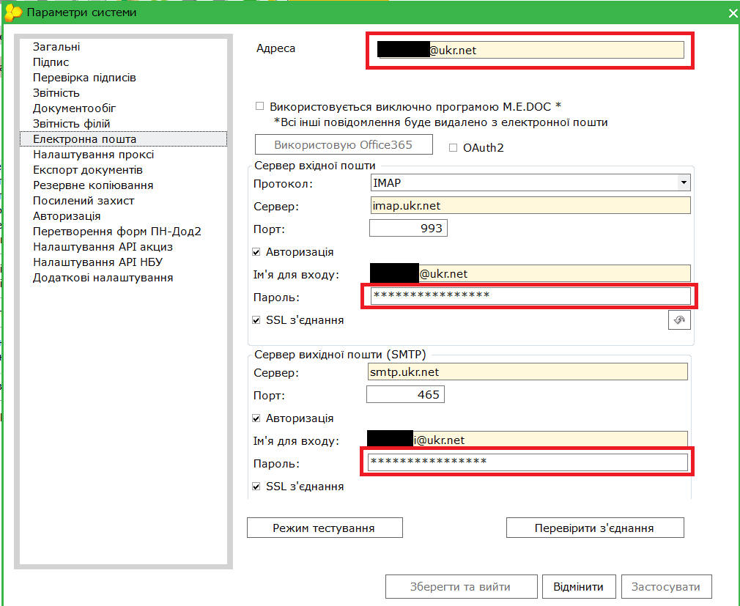Click Використовую Office365 button
This screenshot has height=606, width=740.
[x=343, y=144]
